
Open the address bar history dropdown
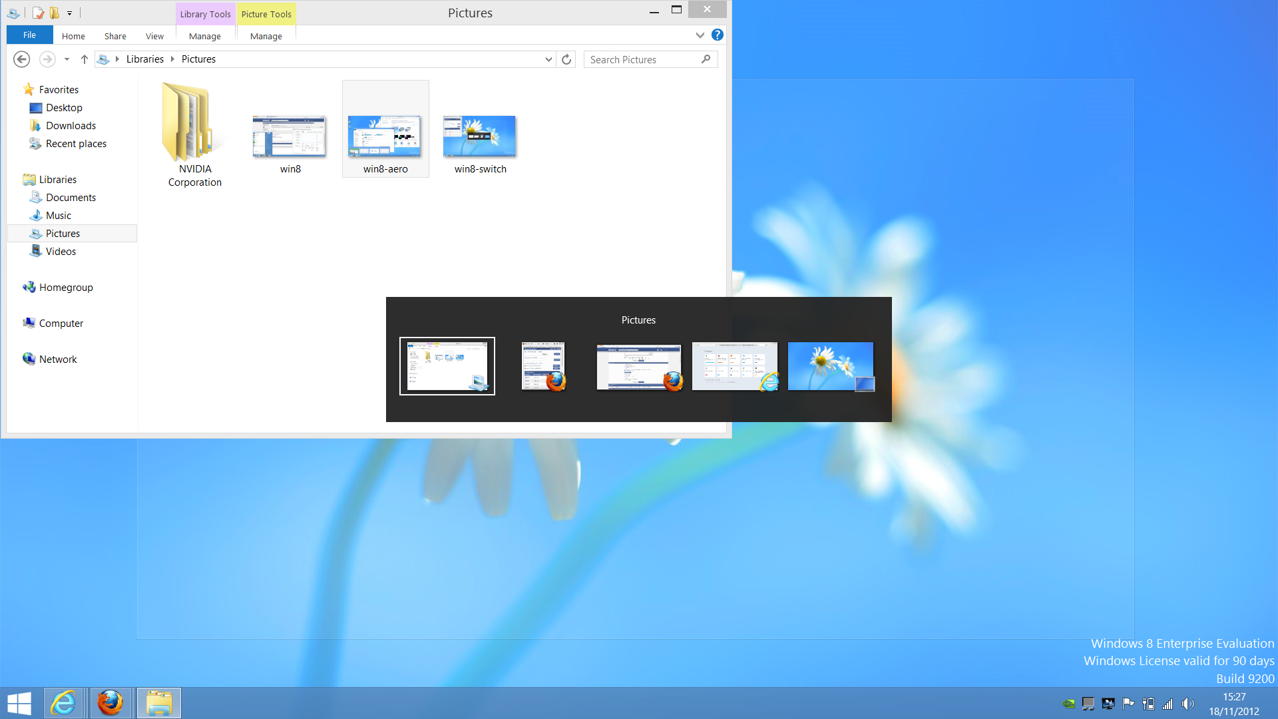(548, 59)
